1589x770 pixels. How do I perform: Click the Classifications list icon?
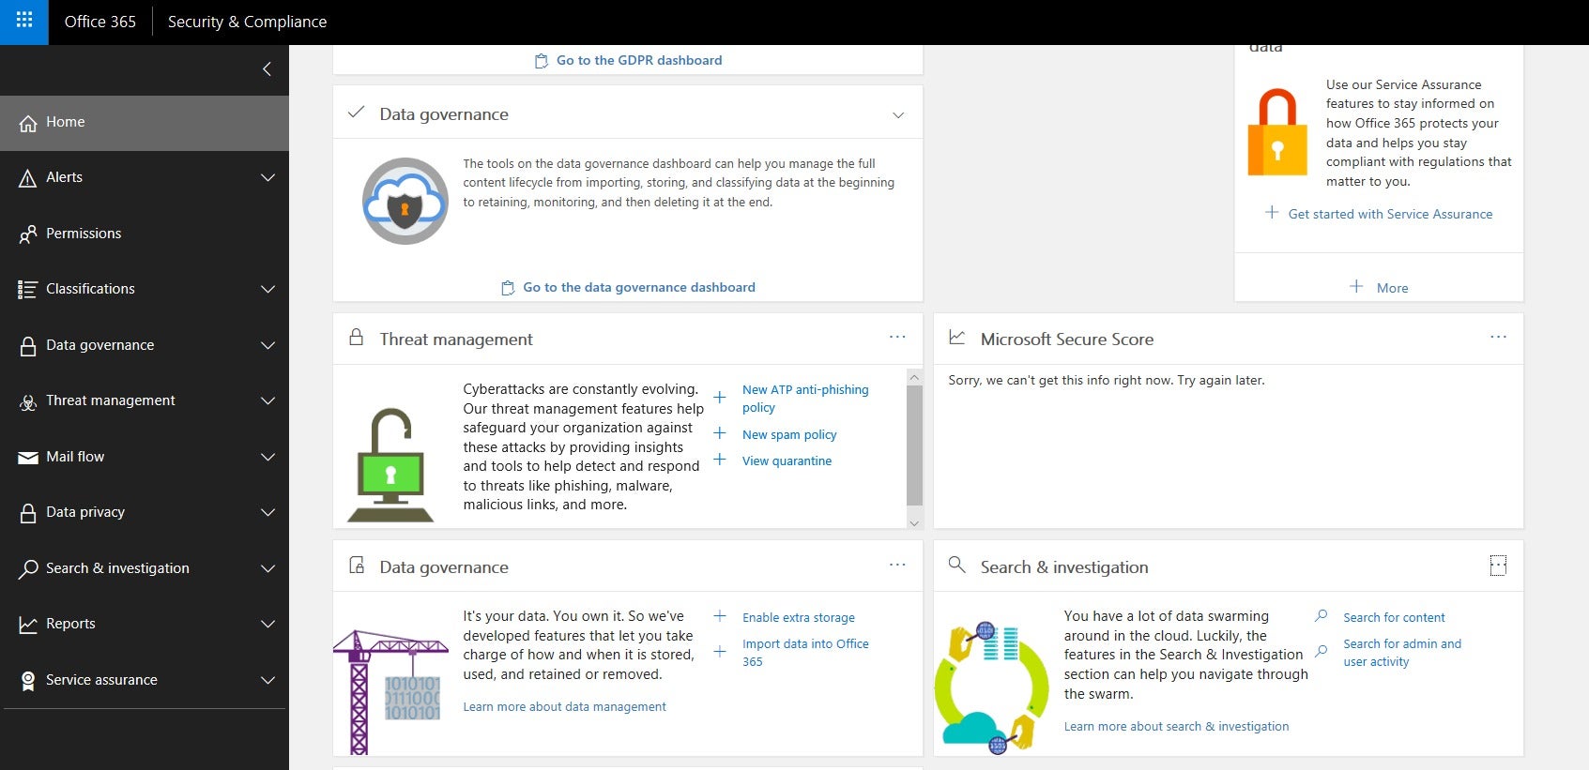pyautogui.click(x=28, y=290)
